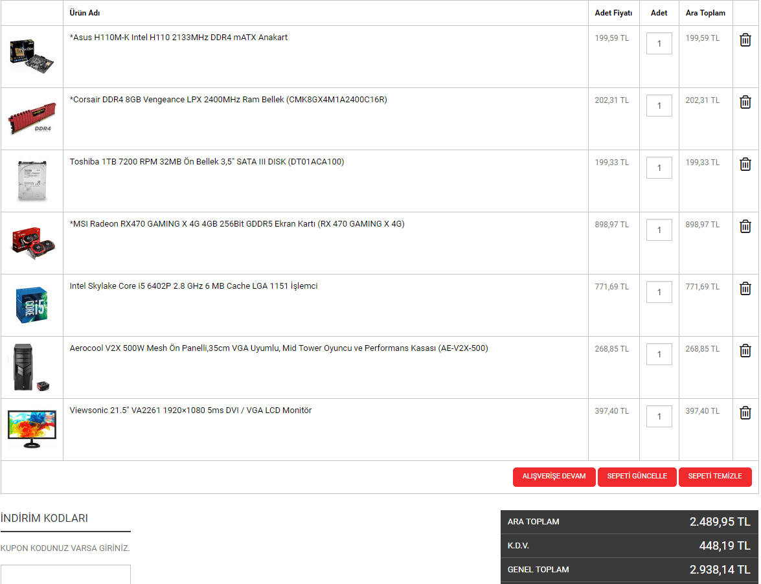Remove Corsair DDR4 8GB RAM via trash icon
The image size is (761, 584).
[x=745, y=102]
